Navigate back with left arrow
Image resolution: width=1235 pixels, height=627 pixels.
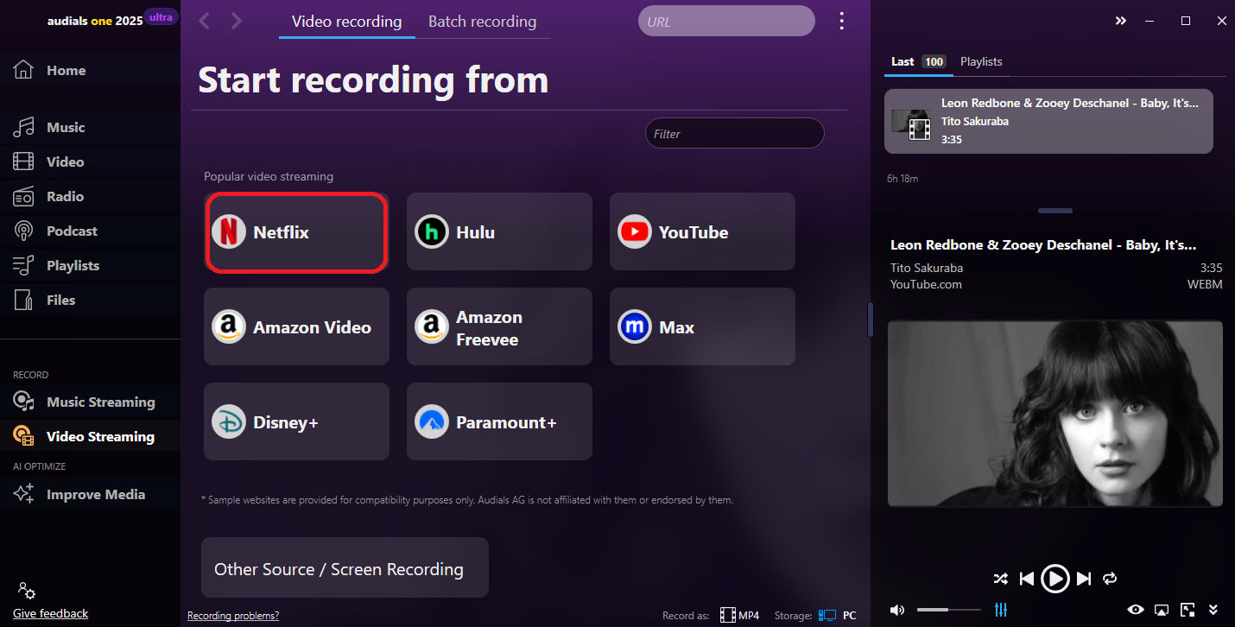coord(205,22)
